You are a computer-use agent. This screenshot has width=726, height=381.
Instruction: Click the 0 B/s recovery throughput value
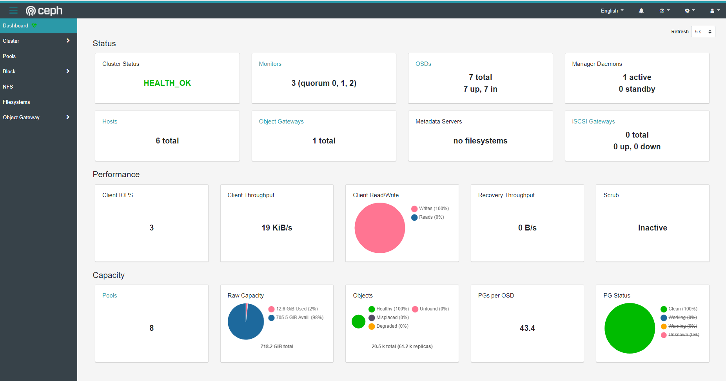click(x=527, y=228)
